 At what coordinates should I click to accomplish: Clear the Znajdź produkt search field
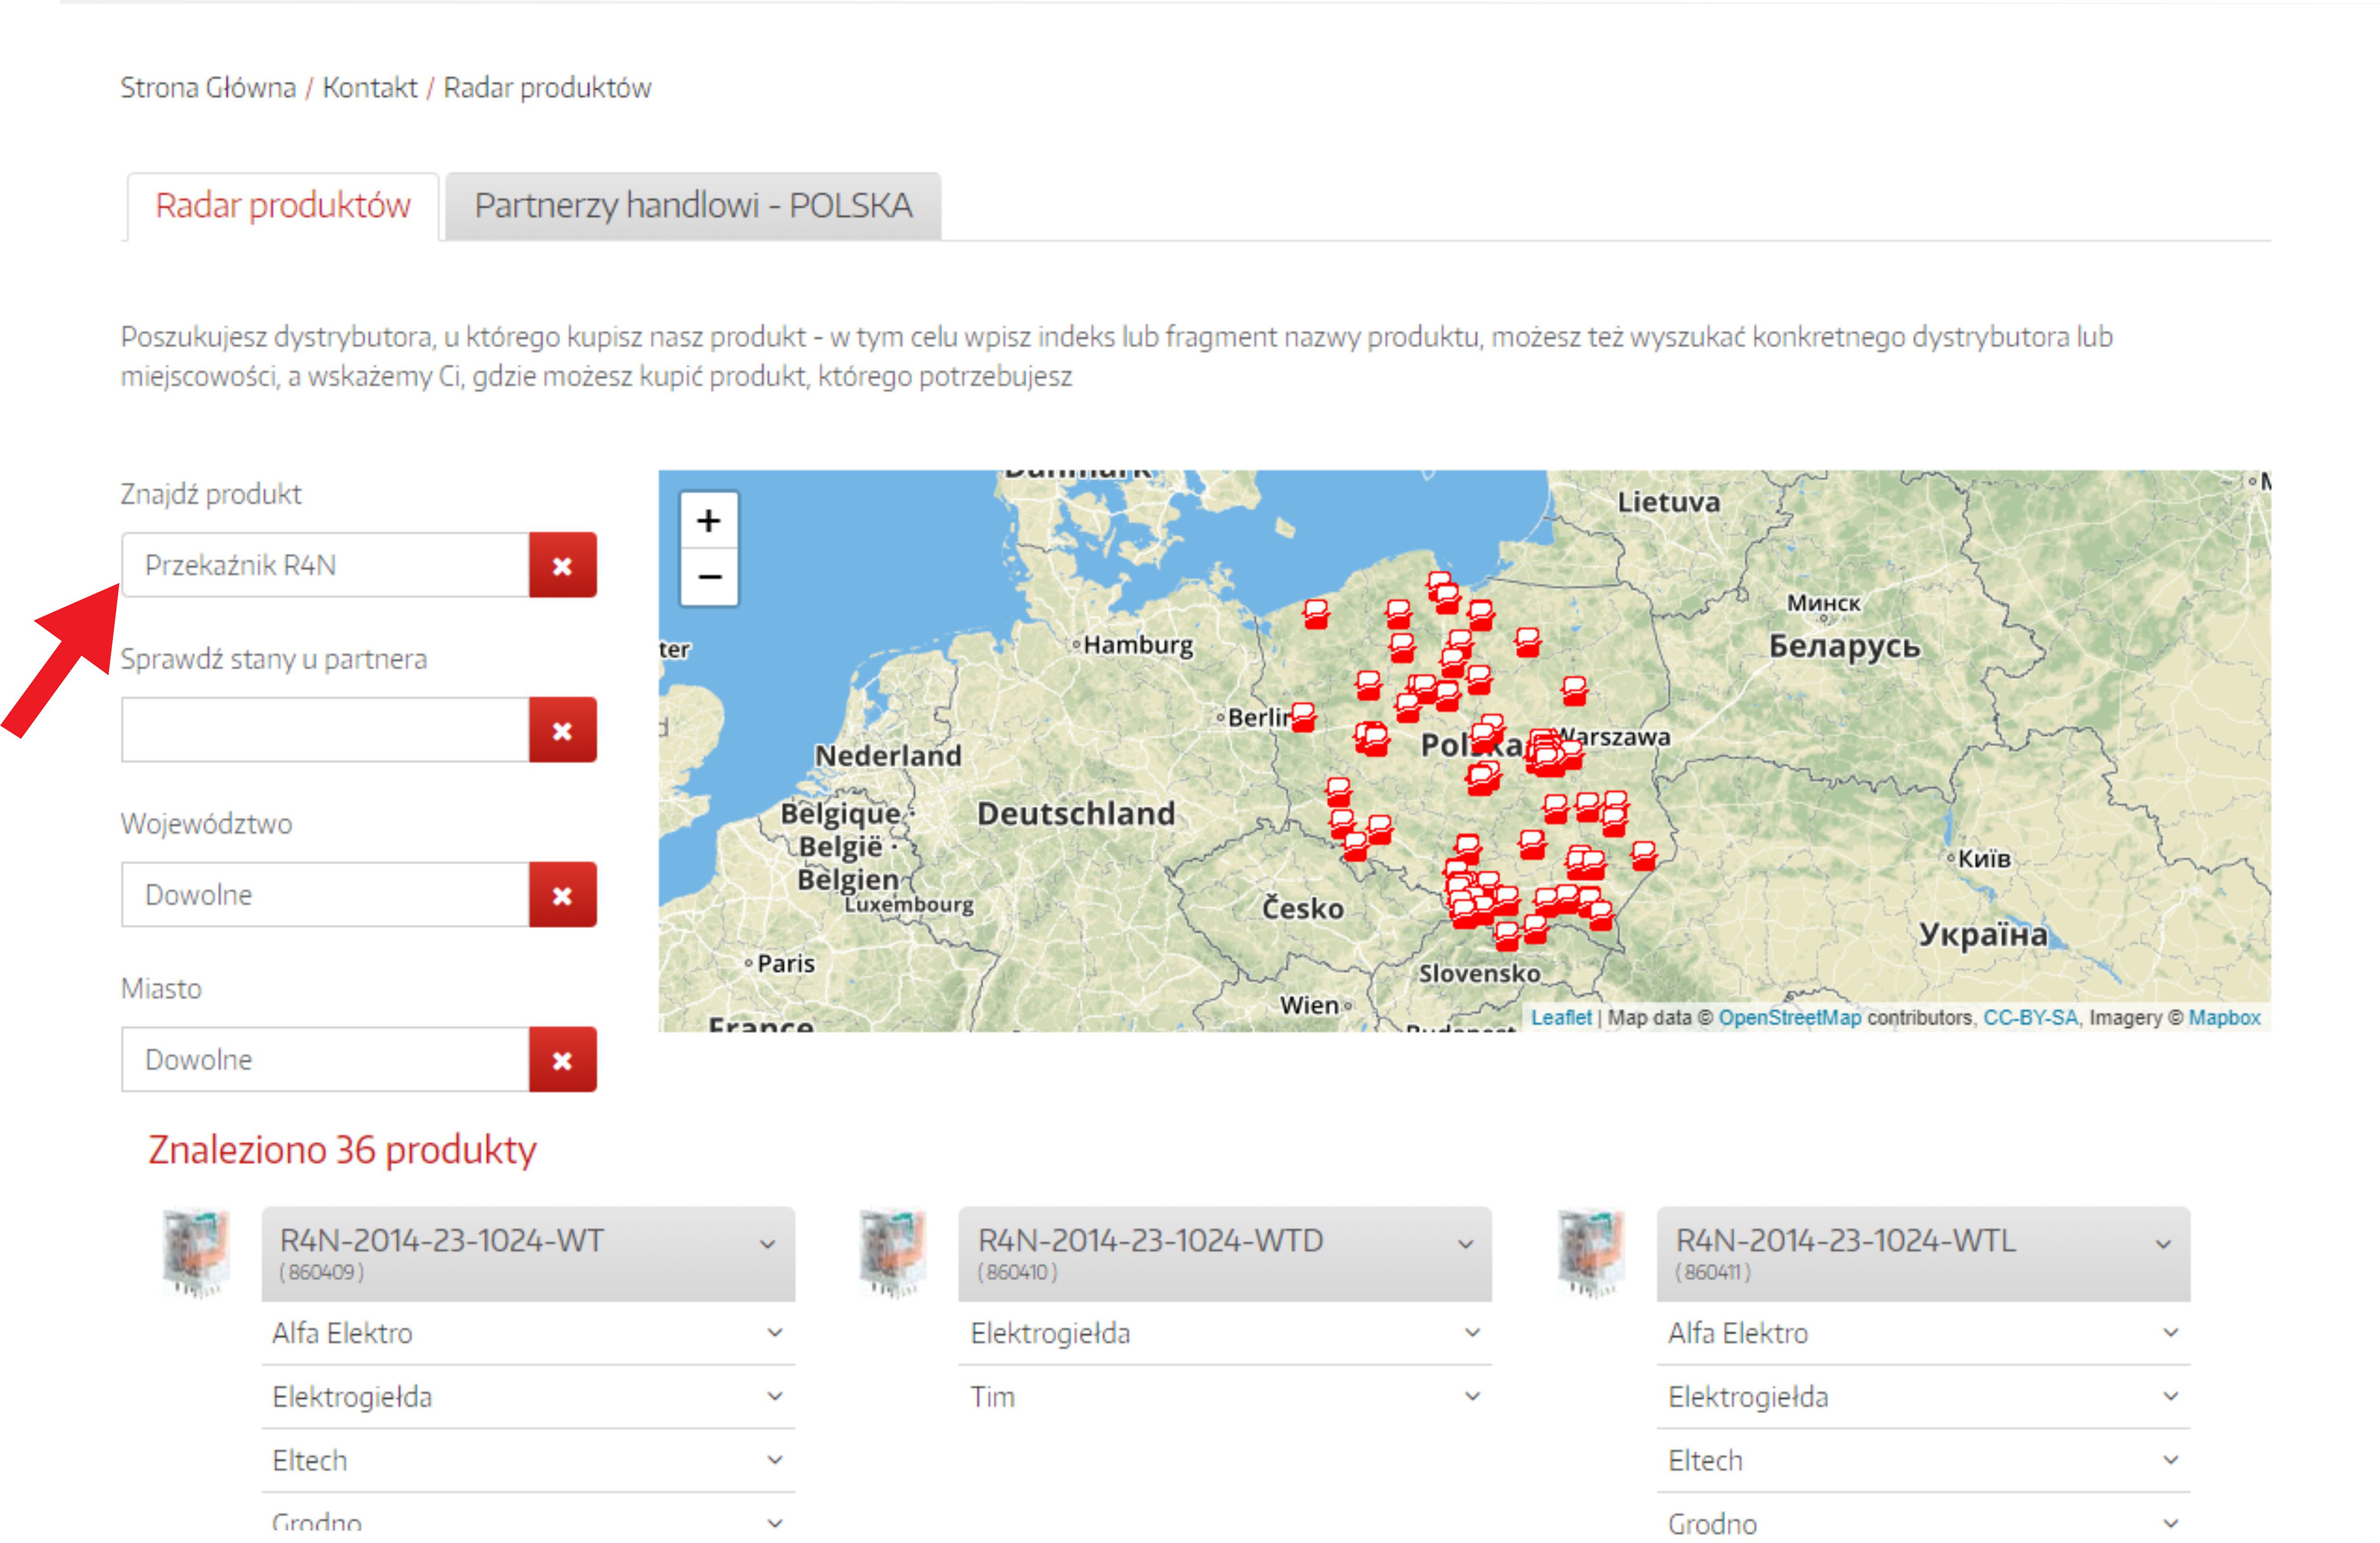click(562, 566)
